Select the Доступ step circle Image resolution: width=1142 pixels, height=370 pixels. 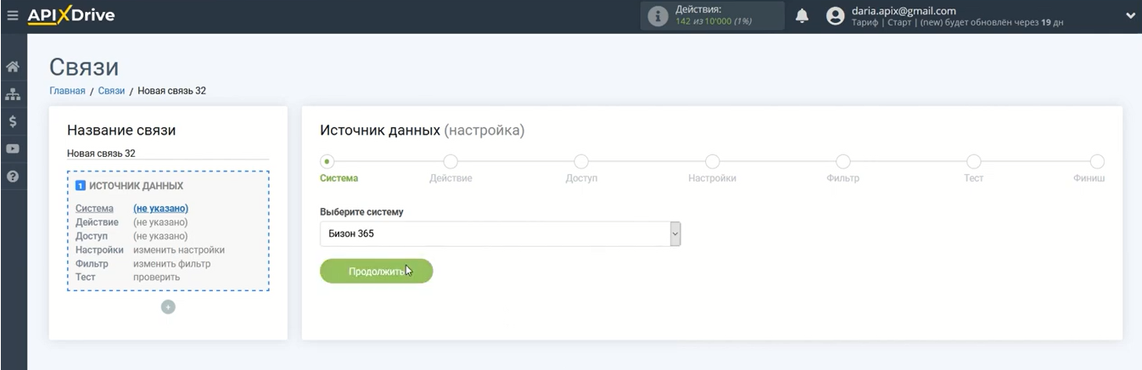581,161
